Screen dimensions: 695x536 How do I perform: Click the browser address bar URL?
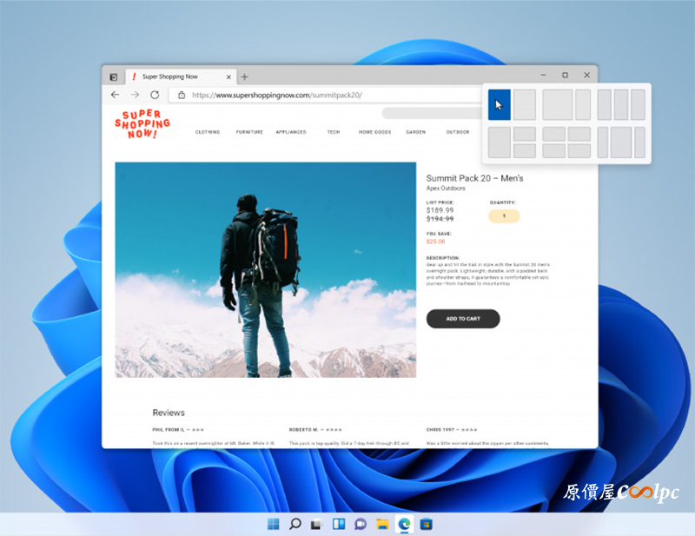pyautogui.click(x=277, y=95)
